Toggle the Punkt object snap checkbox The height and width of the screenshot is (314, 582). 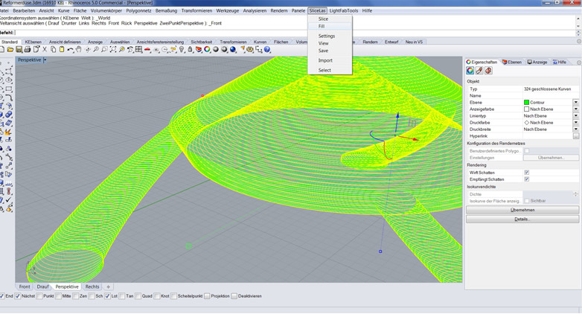(40, 296)
